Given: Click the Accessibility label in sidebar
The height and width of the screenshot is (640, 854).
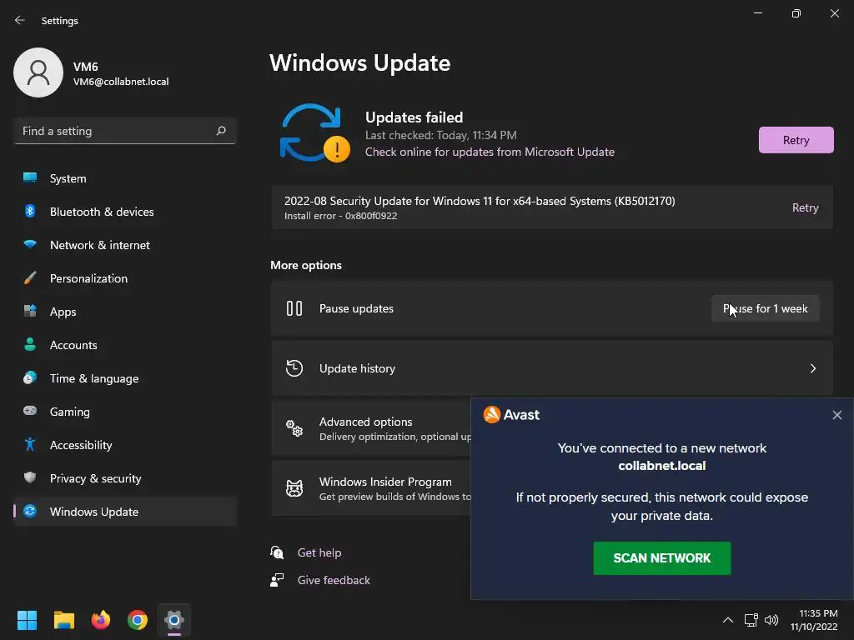Looking at the screenshot, I should [81, 445].
